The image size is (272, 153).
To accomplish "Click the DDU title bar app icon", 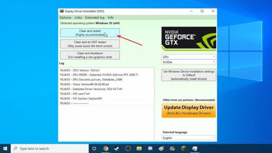I will click(62, 11).
